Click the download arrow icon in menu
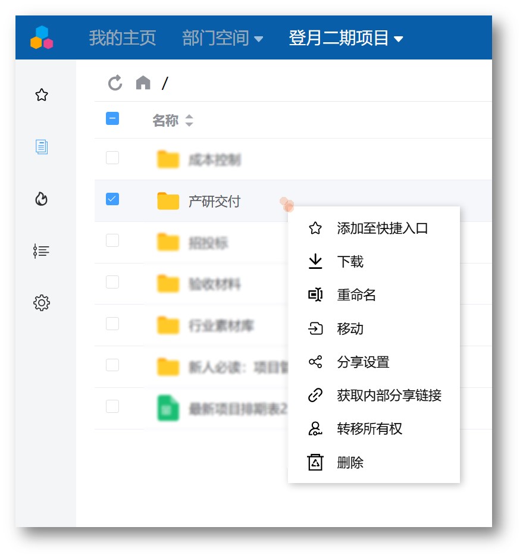The width and height of the screenshot is (523, 558). tap(315, 262)
